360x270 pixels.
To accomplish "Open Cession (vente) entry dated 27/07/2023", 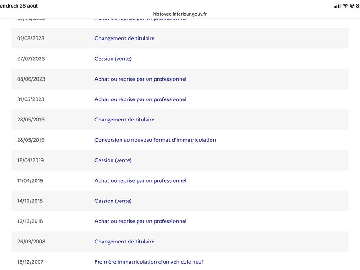I will (x=113, y=59).
